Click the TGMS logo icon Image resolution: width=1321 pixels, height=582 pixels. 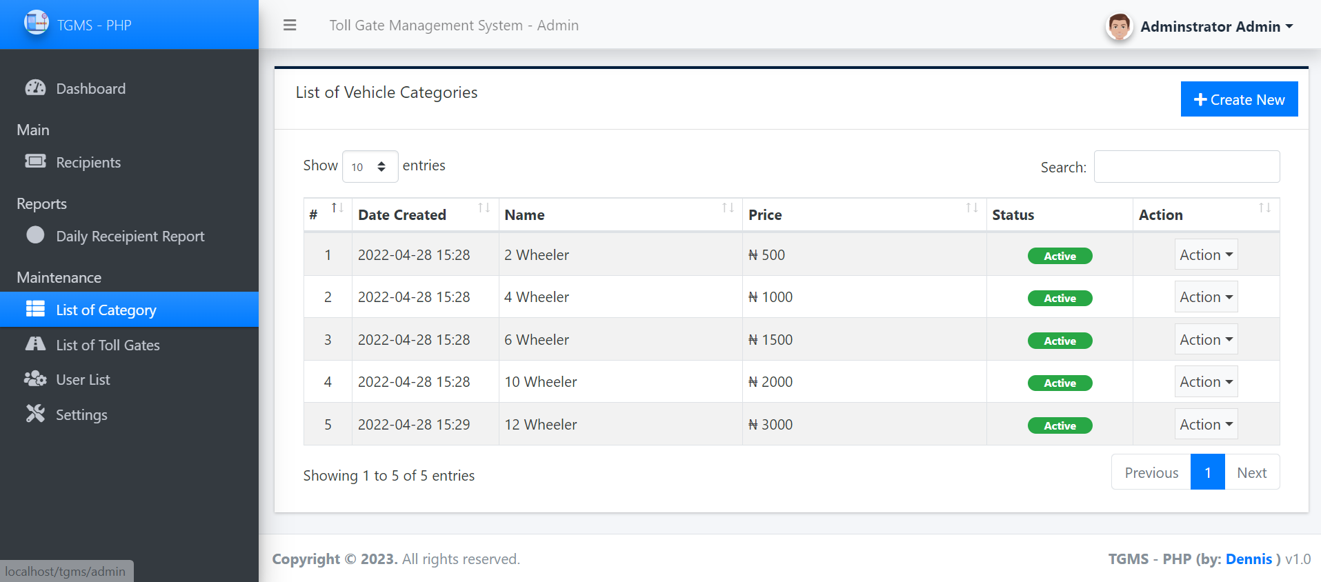pyautogui.click(x=36, y=23)
